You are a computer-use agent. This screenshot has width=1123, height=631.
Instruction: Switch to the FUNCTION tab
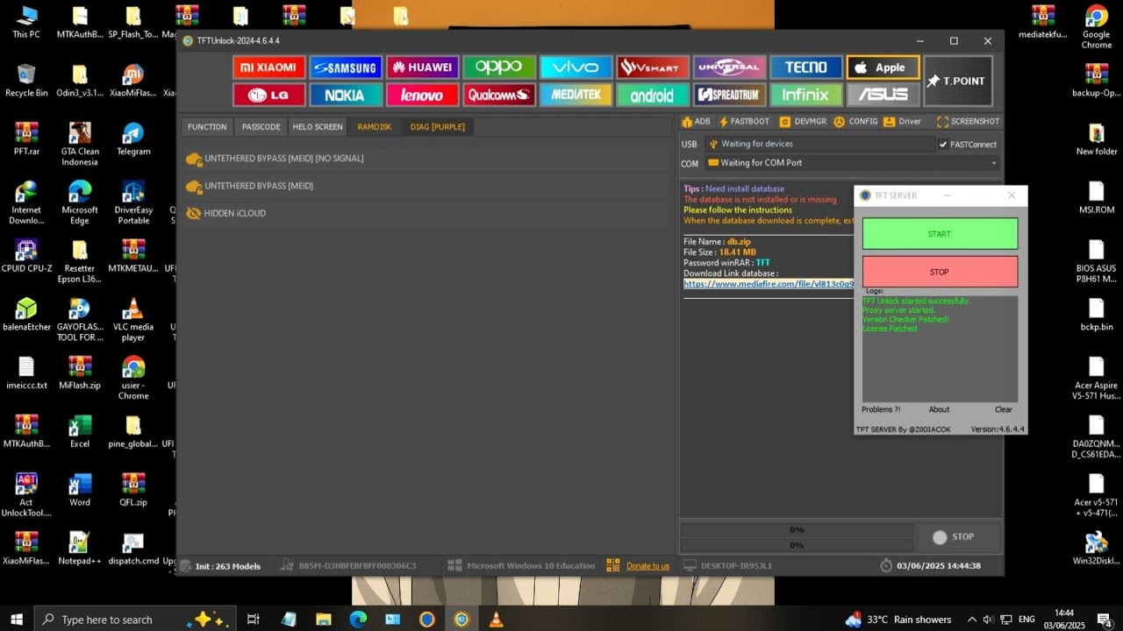point(207,127)
